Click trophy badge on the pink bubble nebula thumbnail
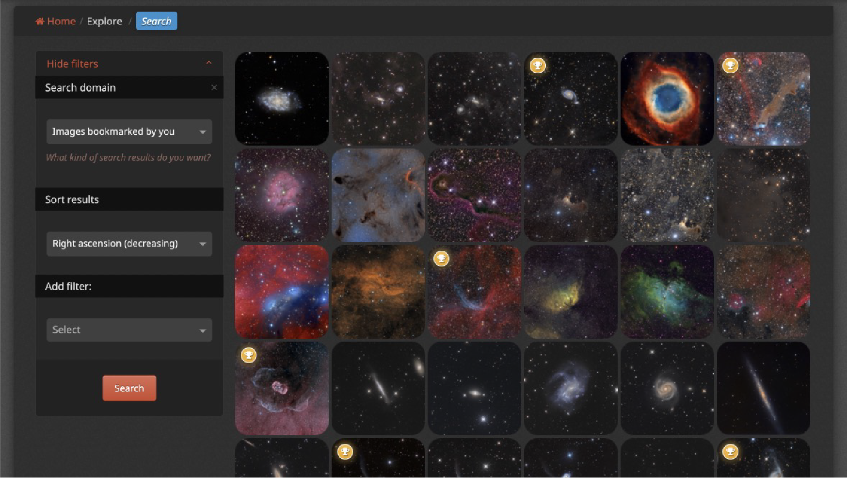The image size is (847, 478). (248, 355)
